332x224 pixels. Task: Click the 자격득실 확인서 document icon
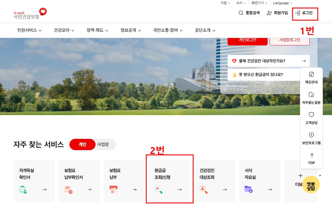(x=23, y=190)
